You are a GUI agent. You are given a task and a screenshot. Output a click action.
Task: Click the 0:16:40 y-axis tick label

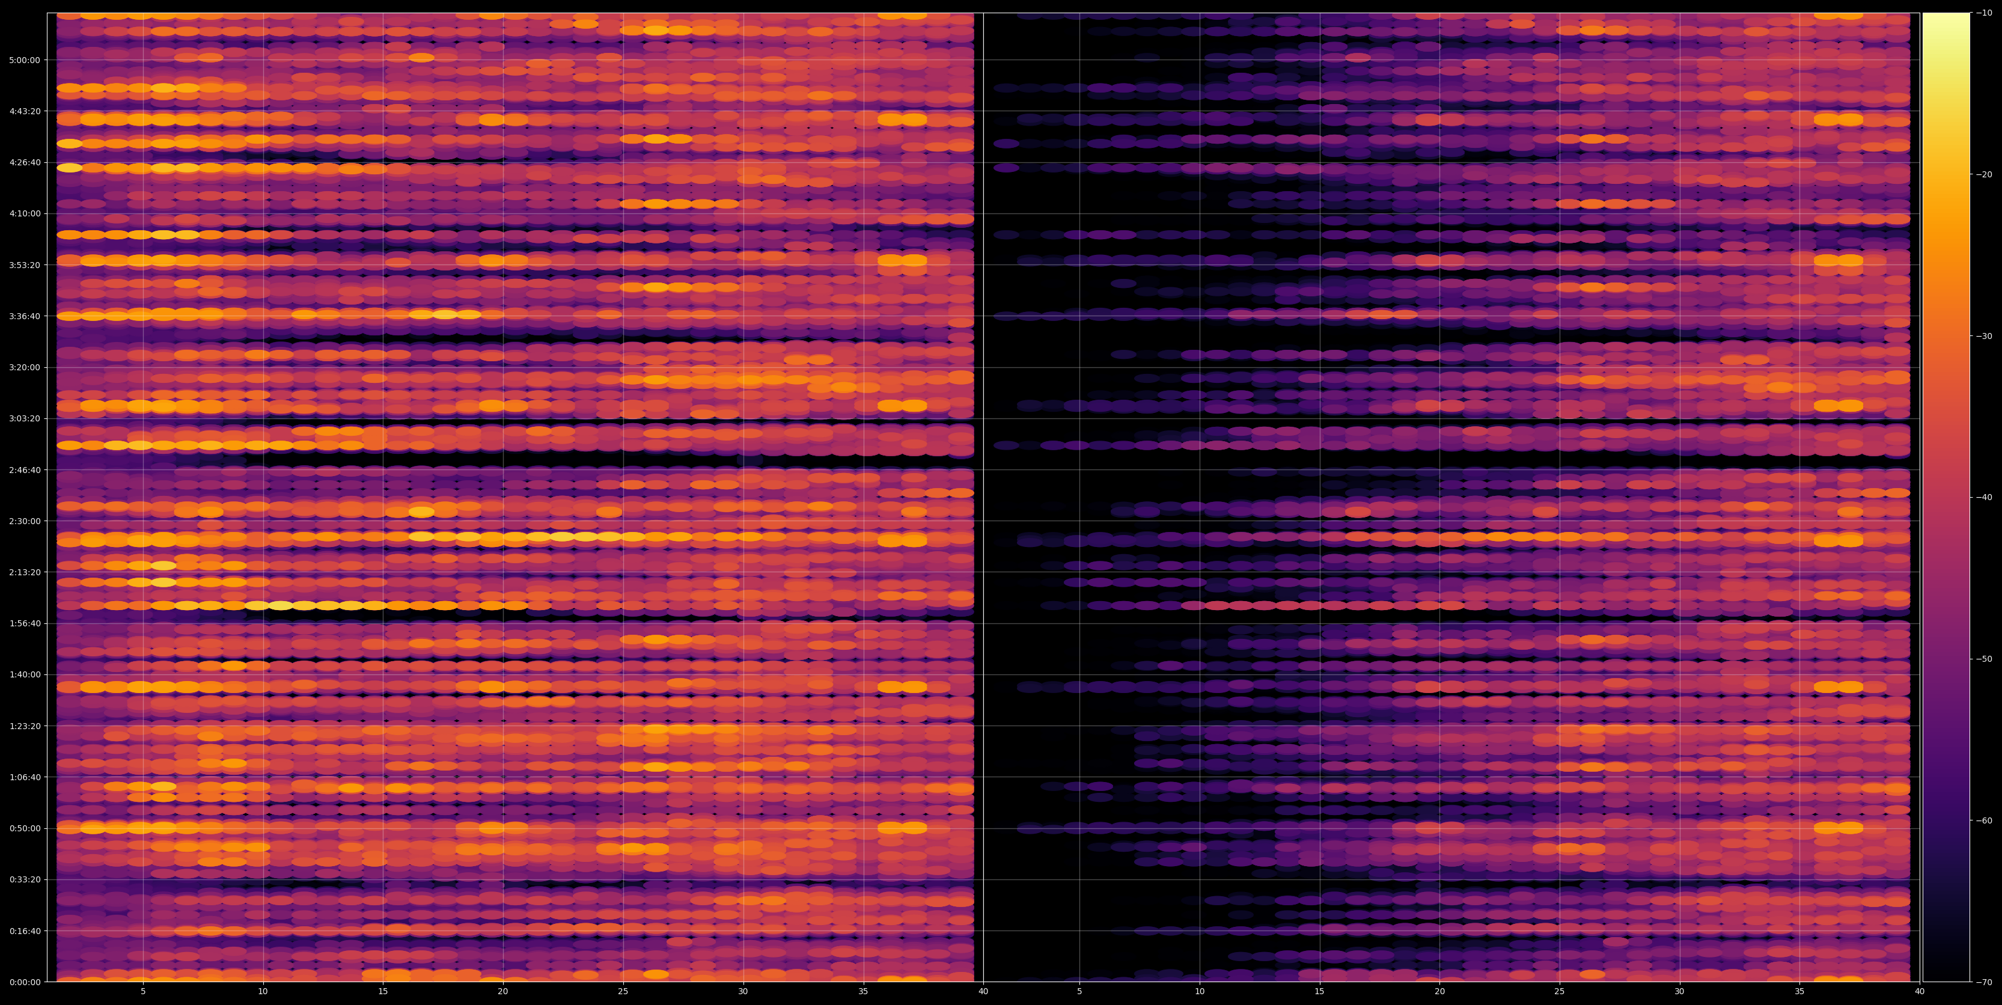[x=24, y=930]
